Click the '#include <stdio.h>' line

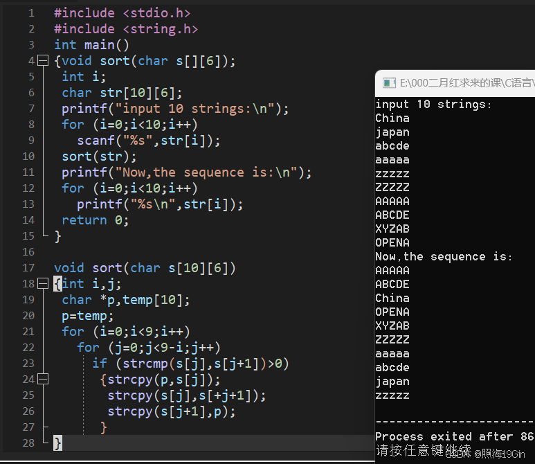click(x=122, y=13)
